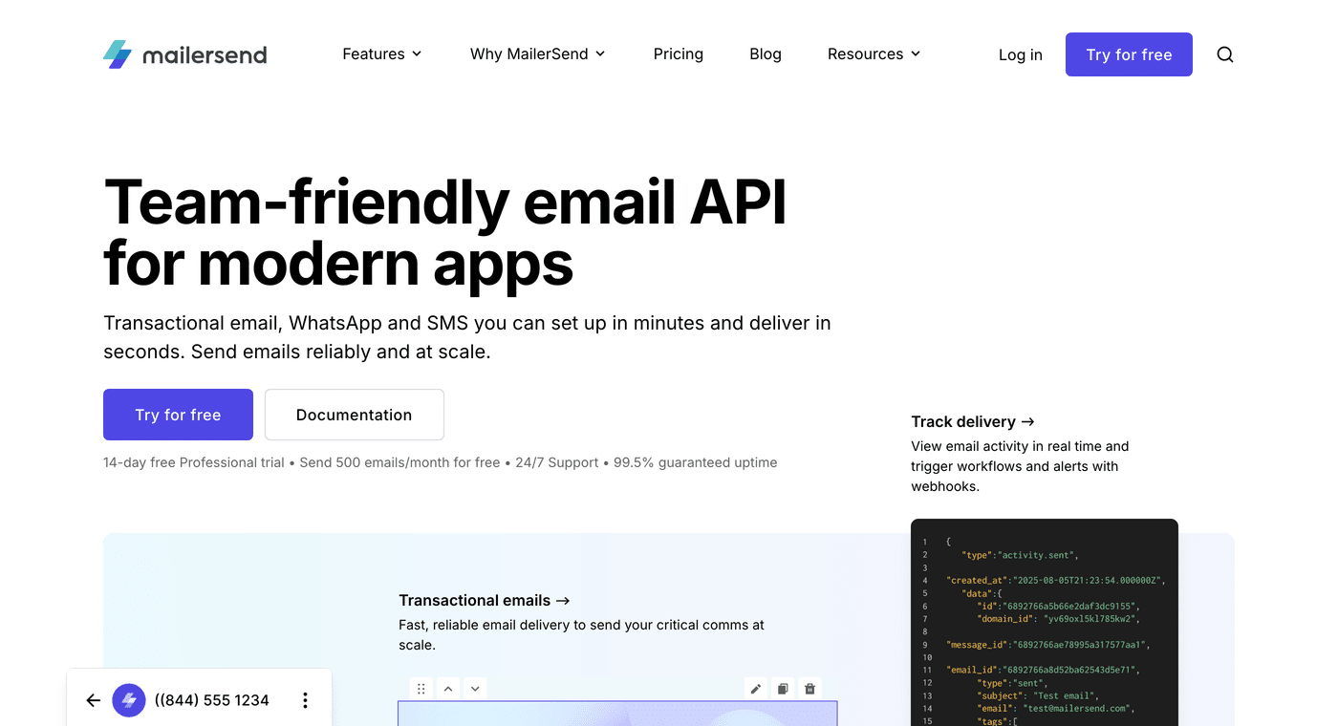Click the back arrow beside phone number
1338x726 pixels.
[x=93, y=700]
